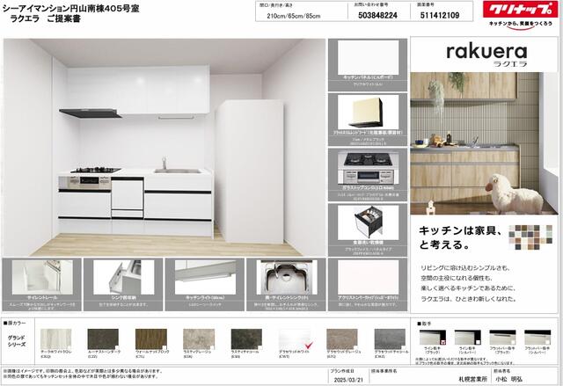
Task: Open the dishwasher product image
Action: coord(368,222)
